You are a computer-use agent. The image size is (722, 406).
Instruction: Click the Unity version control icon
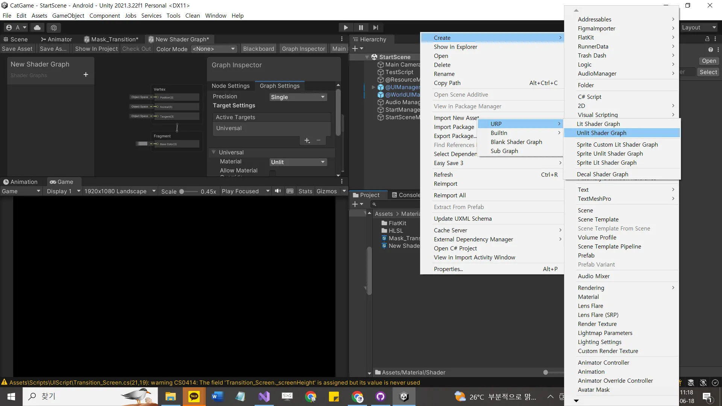click(54, 28)
